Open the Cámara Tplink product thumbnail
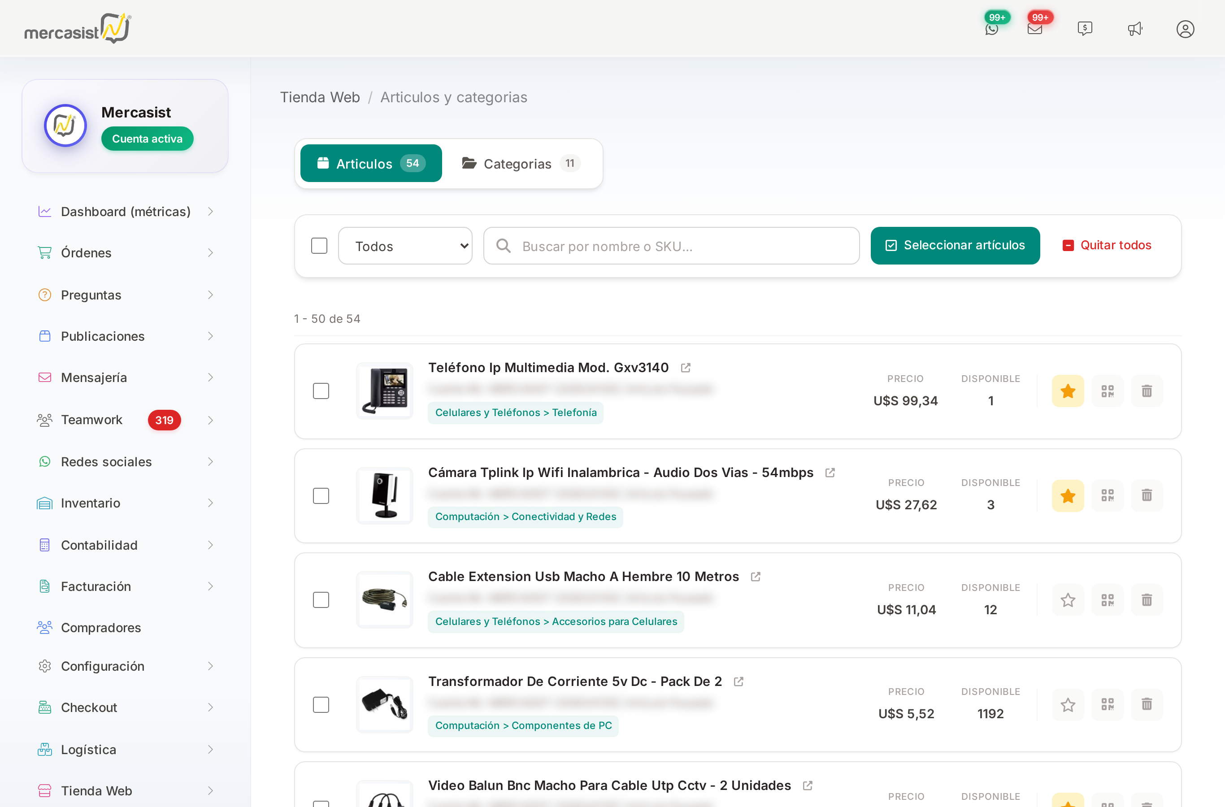1225x807 pixels. (384, 495)
